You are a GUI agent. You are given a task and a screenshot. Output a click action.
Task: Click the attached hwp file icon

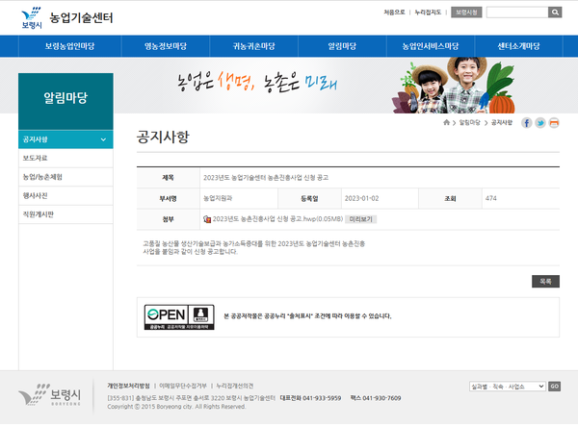click(x=207, y=219)
